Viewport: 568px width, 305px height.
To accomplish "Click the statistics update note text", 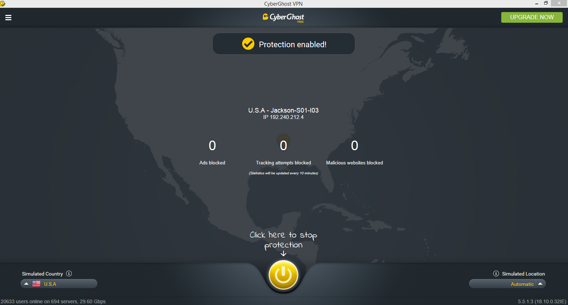I will (x=283, y=173).
